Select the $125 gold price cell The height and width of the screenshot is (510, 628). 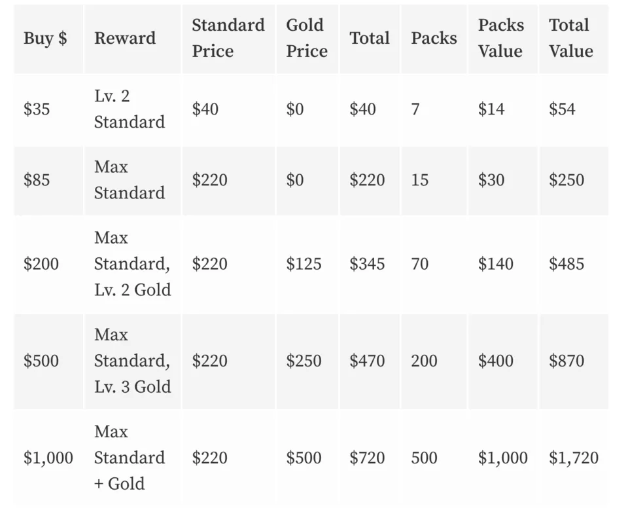pyautogui.click(x=304, y=264)
